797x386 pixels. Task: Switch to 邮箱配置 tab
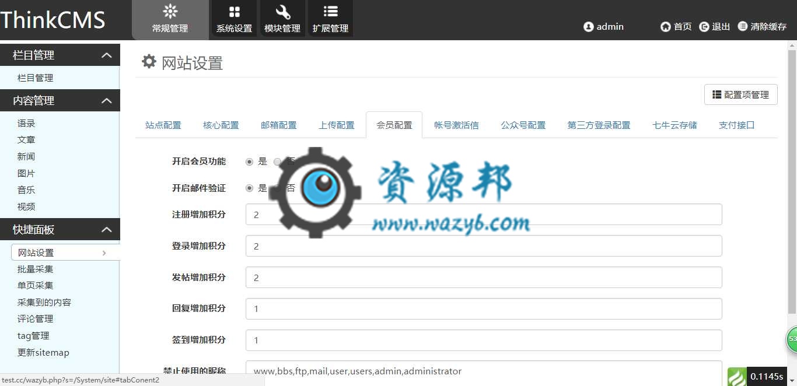tap(279, 125)
